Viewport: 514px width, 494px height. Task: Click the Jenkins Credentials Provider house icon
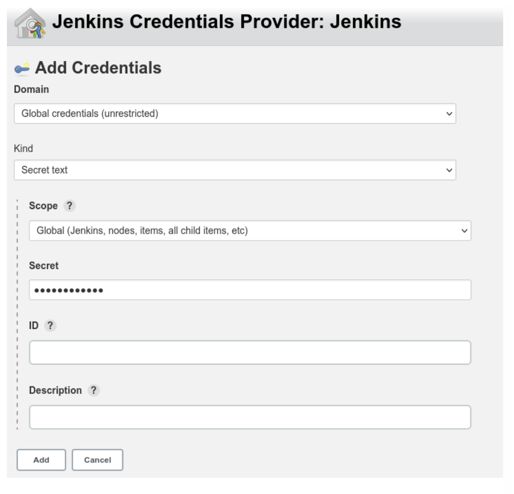(30, 23)
